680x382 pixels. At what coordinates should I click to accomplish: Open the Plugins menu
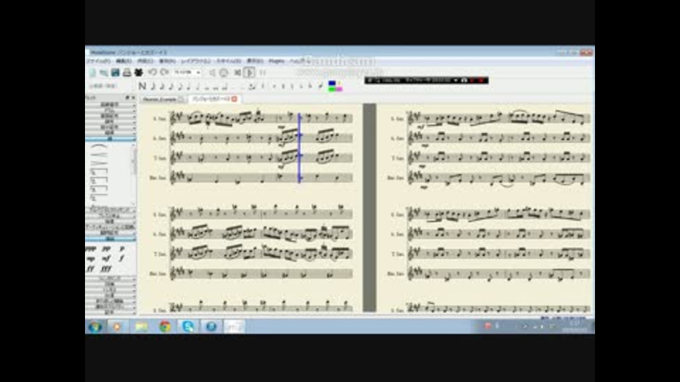coord(276,62)
